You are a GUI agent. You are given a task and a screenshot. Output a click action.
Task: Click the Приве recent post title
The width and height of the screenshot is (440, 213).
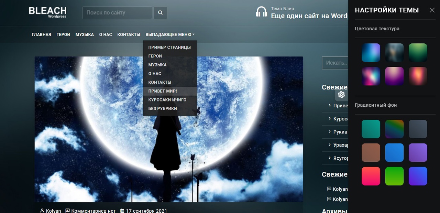pos(341,106)
